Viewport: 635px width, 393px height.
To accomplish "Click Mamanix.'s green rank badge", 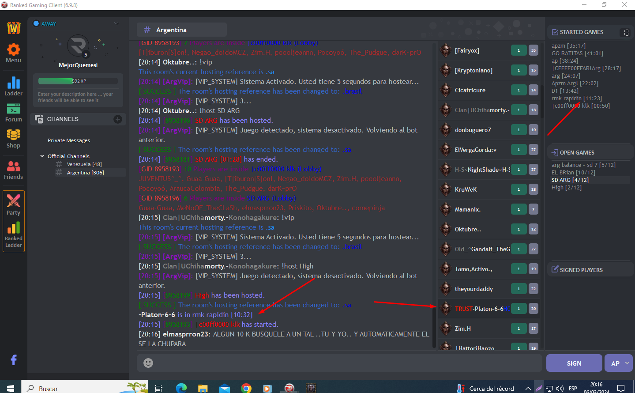I will pyautogui.click(x=519, y=209).
